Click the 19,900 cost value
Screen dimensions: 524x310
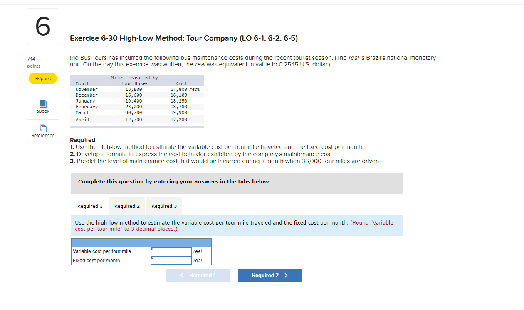pos(179,112)
